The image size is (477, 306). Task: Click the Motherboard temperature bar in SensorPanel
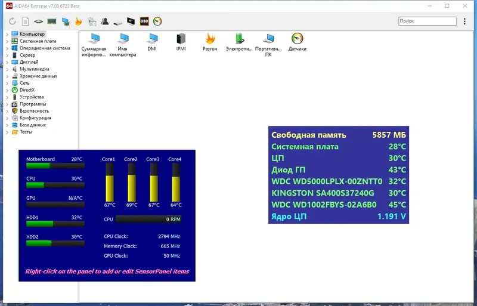click(x=55, y=166)
